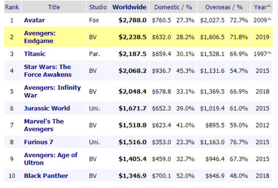Click the Domestic / % column header

point(173,7)
